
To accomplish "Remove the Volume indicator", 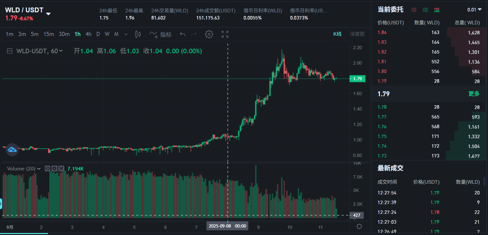I will click(61, 168).
